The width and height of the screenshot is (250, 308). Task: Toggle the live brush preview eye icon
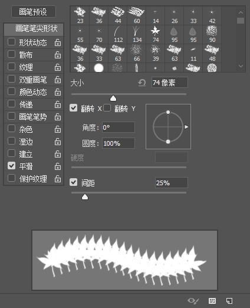[x=193, y=300]
